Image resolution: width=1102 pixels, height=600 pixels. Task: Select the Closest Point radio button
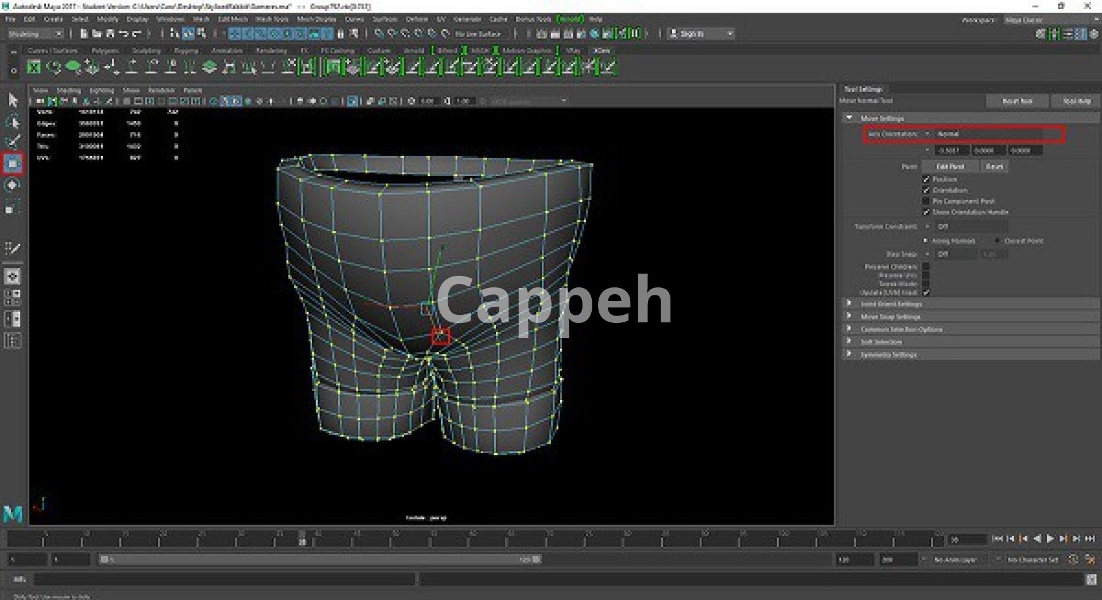coord(998,241)
